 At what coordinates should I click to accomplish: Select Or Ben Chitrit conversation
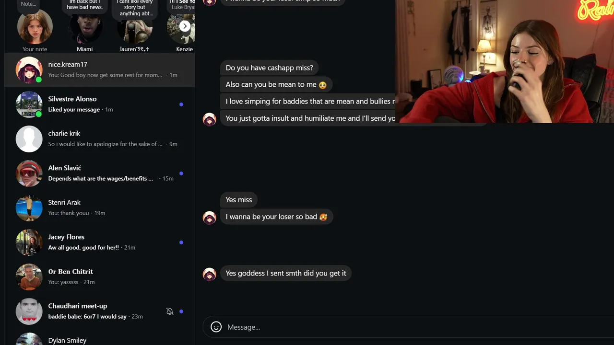click(x=100, y=277)
